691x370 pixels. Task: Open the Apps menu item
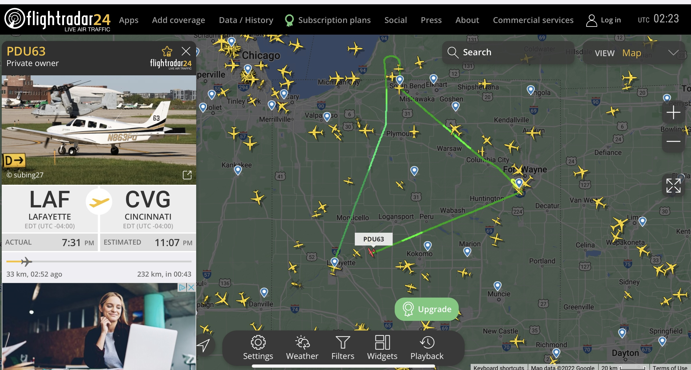129,20
